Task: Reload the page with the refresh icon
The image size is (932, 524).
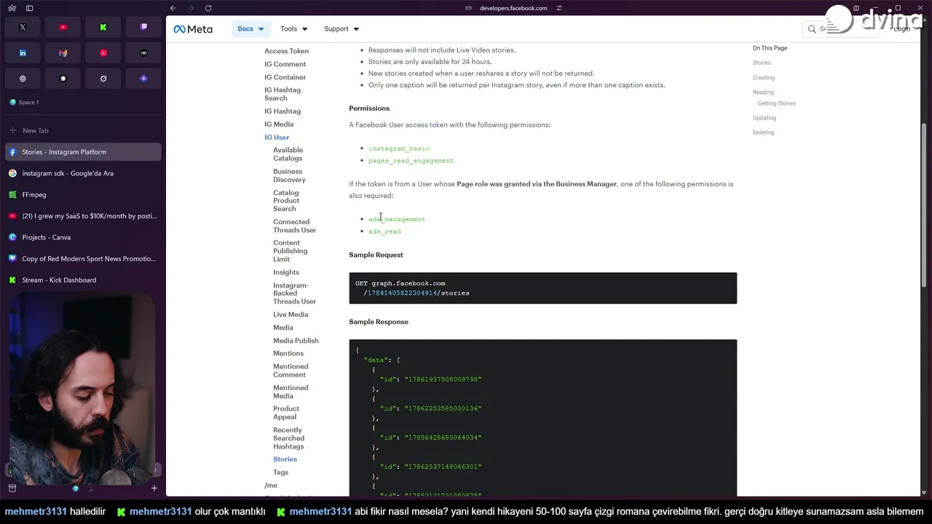Action: (x=208, y=8)
